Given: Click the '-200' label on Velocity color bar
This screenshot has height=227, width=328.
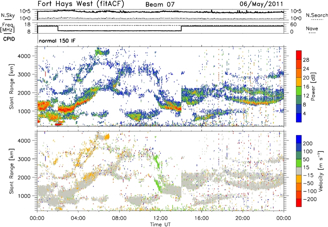Looking at the screenshot, I should pos(310,199).
